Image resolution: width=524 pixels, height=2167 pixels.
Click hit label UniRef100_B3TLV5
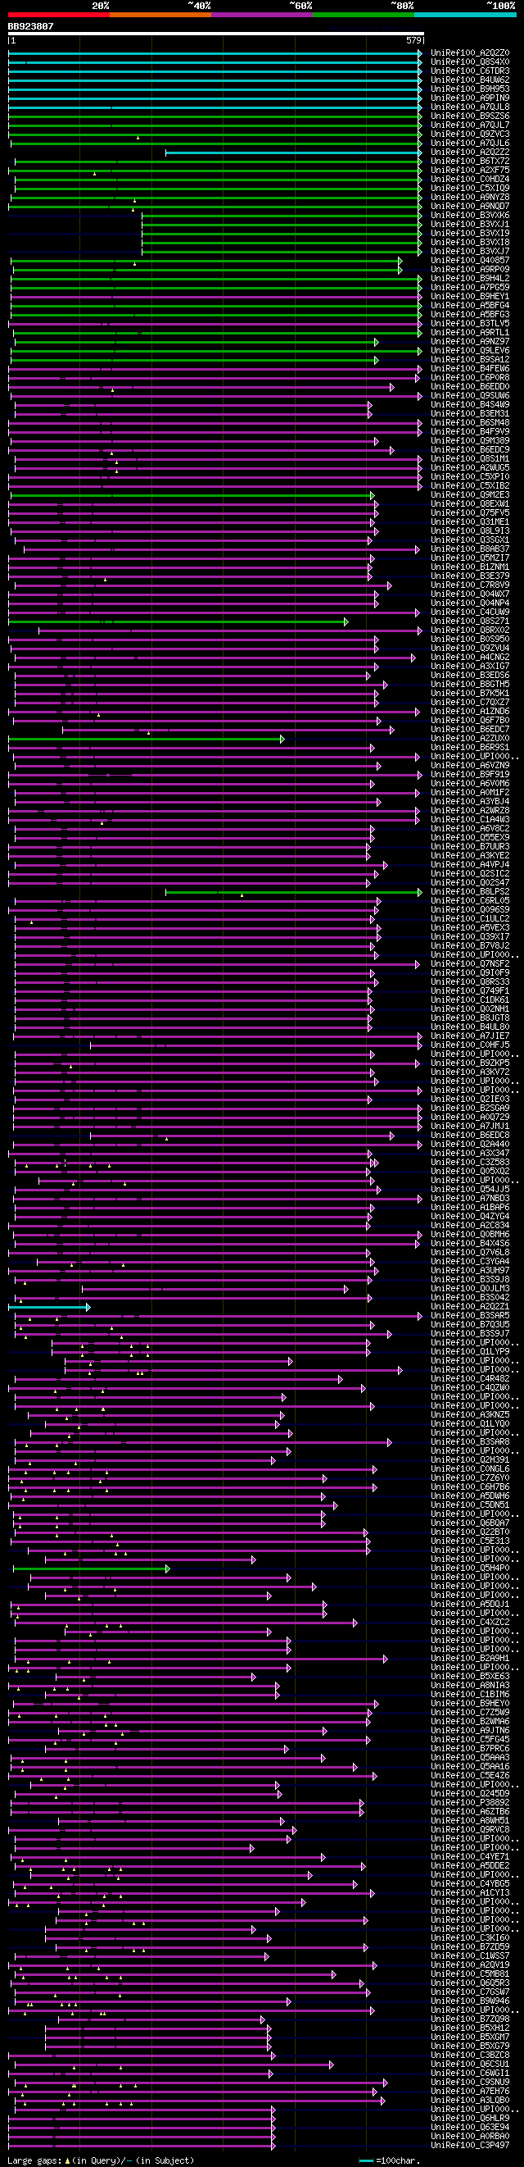tap(470, 324)
